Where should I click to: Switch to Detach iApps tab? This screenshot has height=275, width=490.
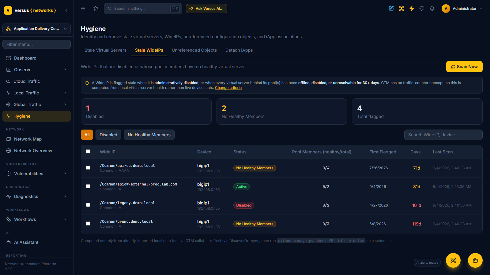click(x=239, y=50)
